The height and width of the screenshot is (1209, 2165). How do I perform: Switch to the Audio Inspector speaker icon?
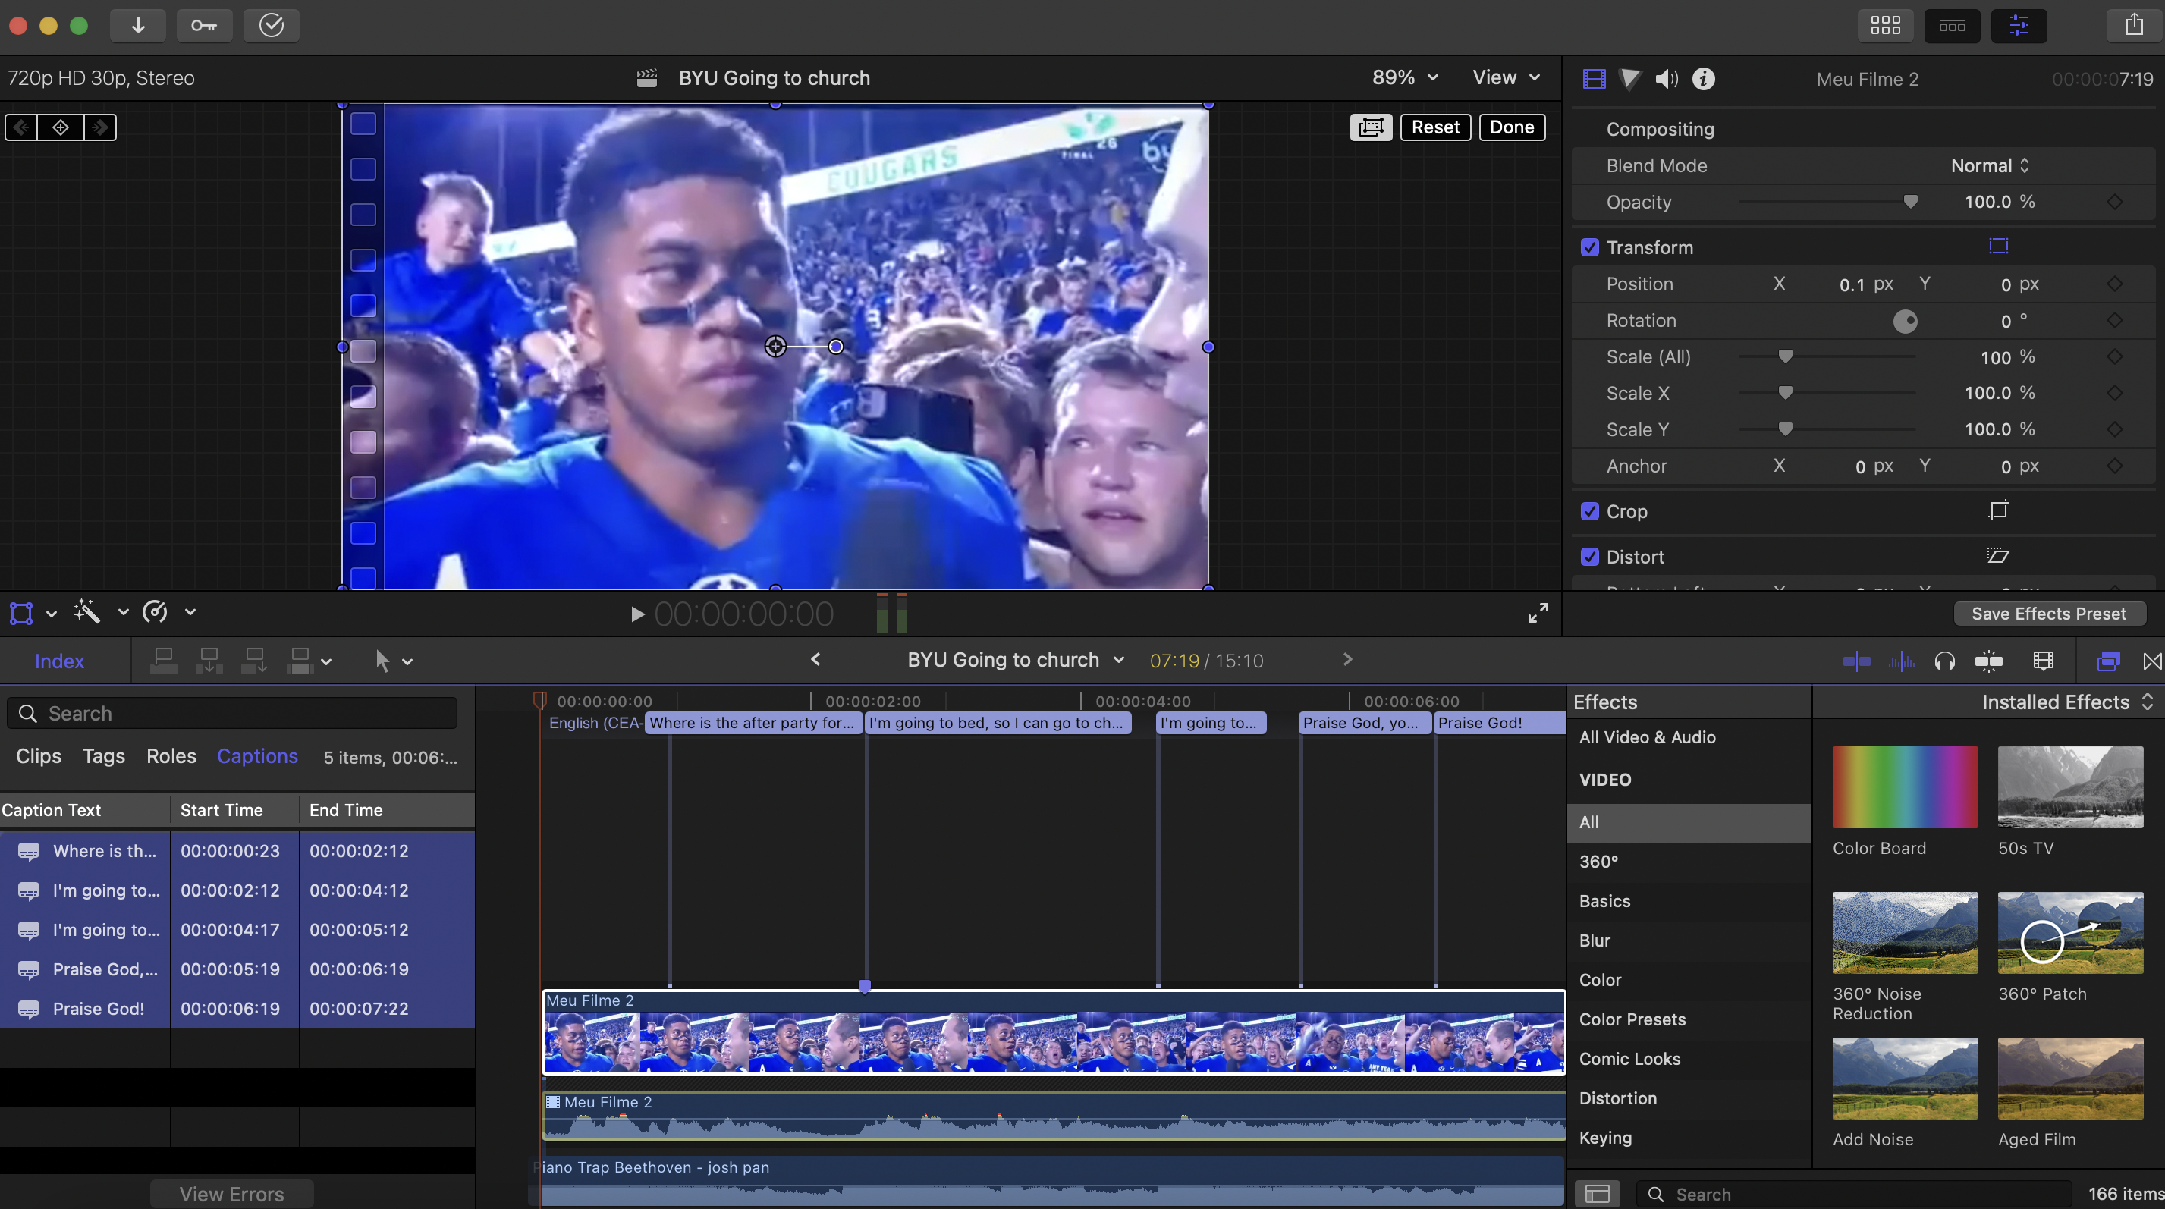click(1666, 79)
